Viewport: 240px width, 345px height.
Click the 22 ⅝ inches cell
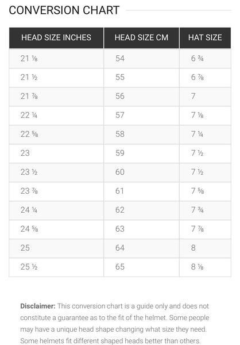coord(56,134)
